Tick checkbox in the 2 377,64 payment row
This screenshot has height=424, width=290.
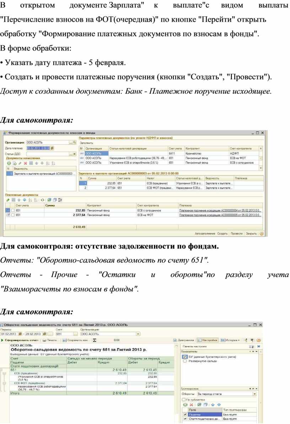point(13,215)
